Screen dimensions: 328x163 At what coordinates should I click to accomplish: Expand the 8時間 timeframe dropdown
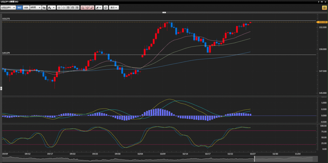coord(35,7)
